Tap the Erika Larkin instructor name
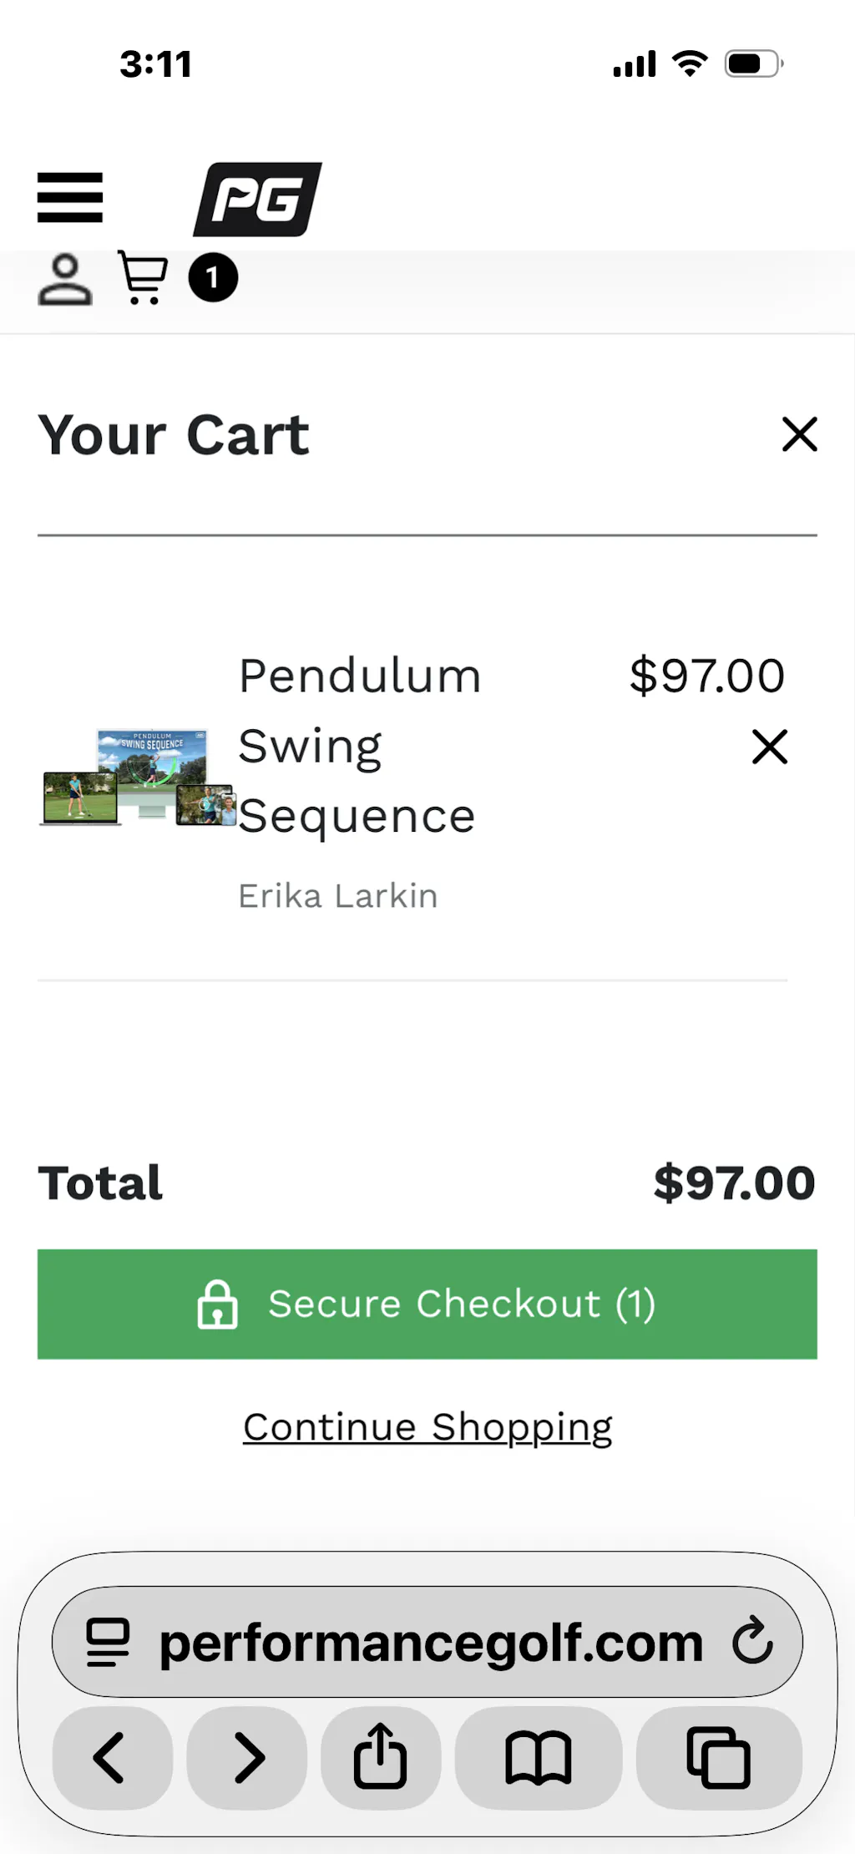 point(338,896)
